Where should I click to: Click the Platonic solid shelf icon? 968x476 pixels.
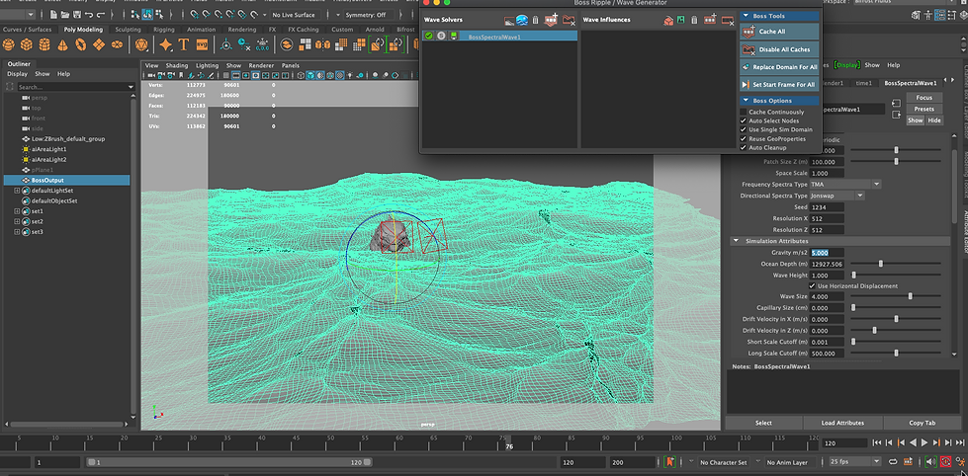point(141,44)
